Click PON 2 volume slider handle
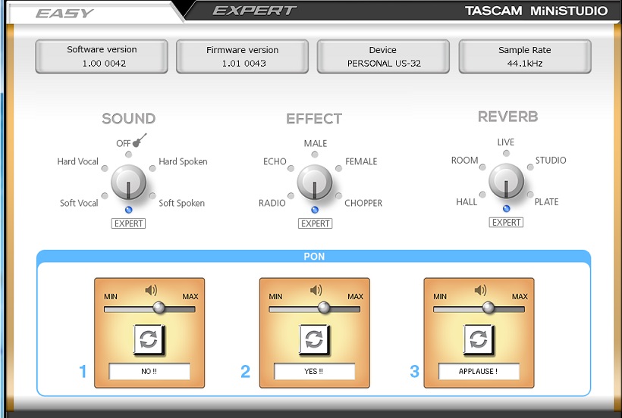 click(324, 307)
